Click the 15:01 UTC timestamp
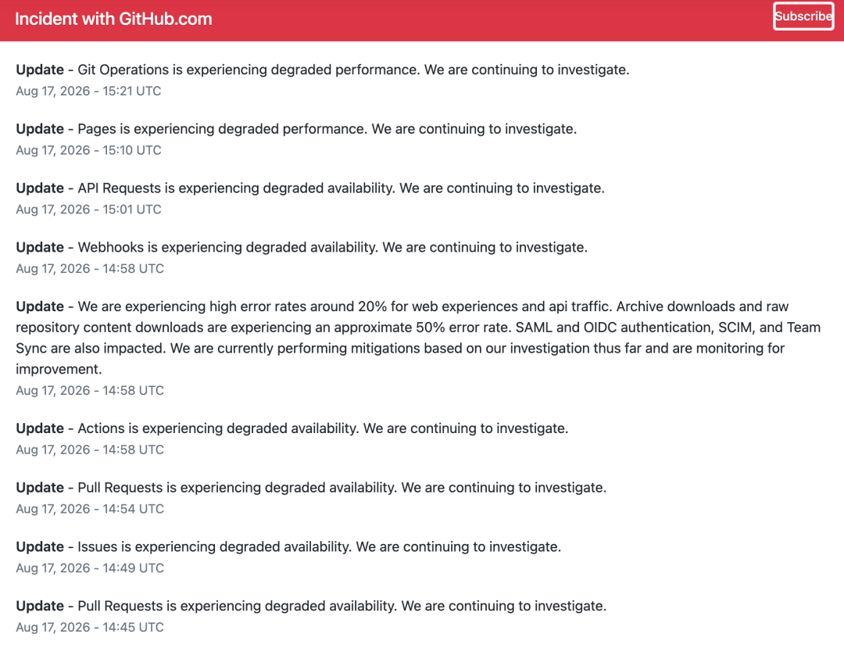This screenshot has height=659, width=844. [88, 210]
